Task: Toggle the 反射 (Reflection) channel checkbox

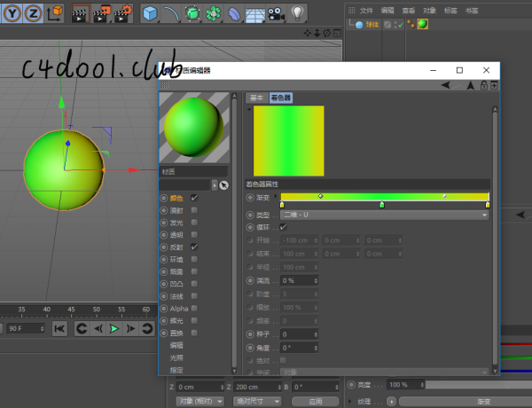Action: pos(194,247)
